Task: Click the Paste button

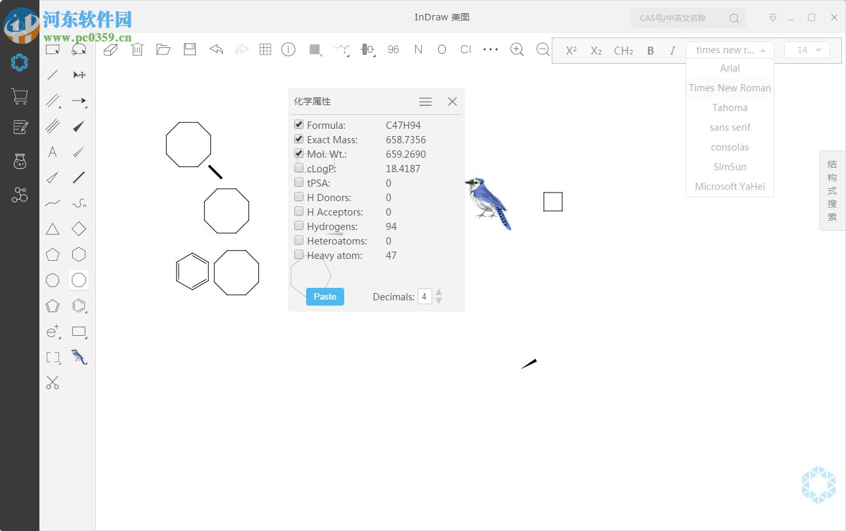Action: click(324, 296)
